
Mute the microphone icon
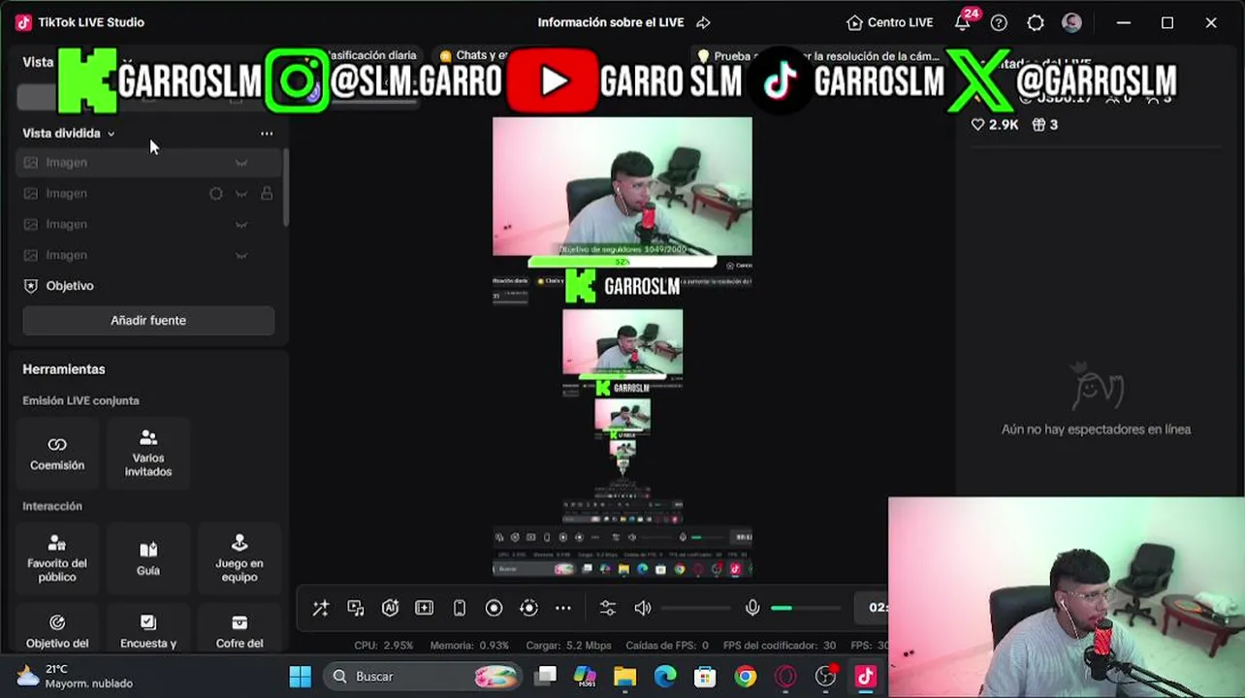[752, 608]
